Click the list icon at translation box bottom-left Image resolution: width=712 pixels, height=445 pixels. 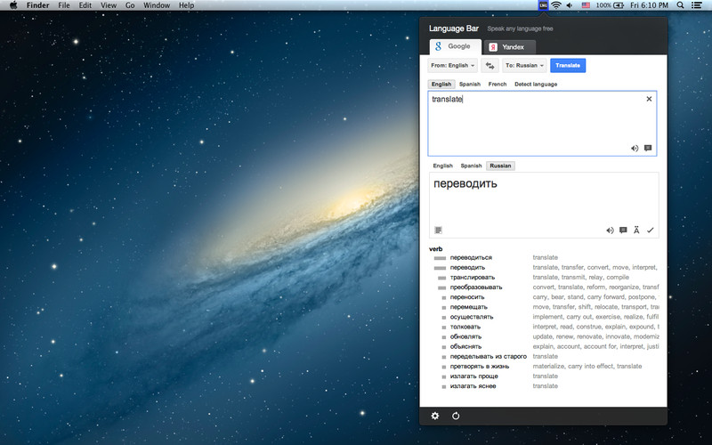click(x=438, y=230)
